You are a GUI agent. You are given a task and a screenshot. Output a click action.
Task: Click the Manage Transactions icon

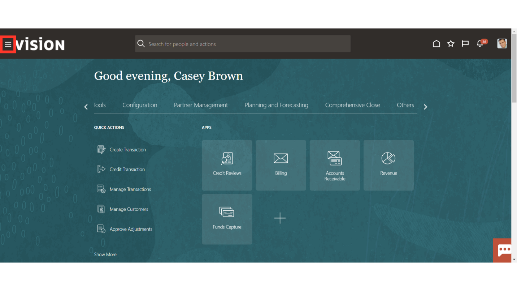tap(101, 189)
